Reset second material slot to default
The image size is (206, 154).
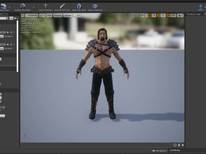[x=14, y=44]
